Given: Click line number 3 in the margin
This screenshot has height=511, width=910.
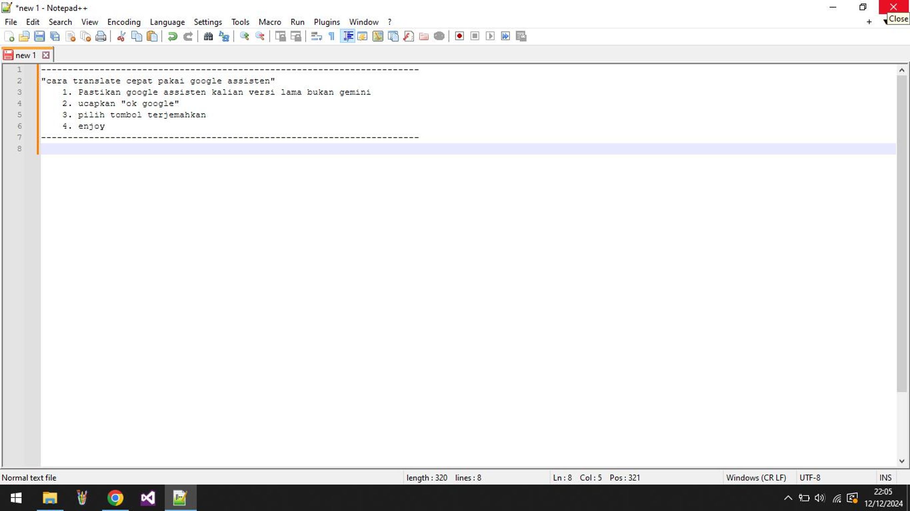Looking at the screenshot, I should tap(19, 92).
